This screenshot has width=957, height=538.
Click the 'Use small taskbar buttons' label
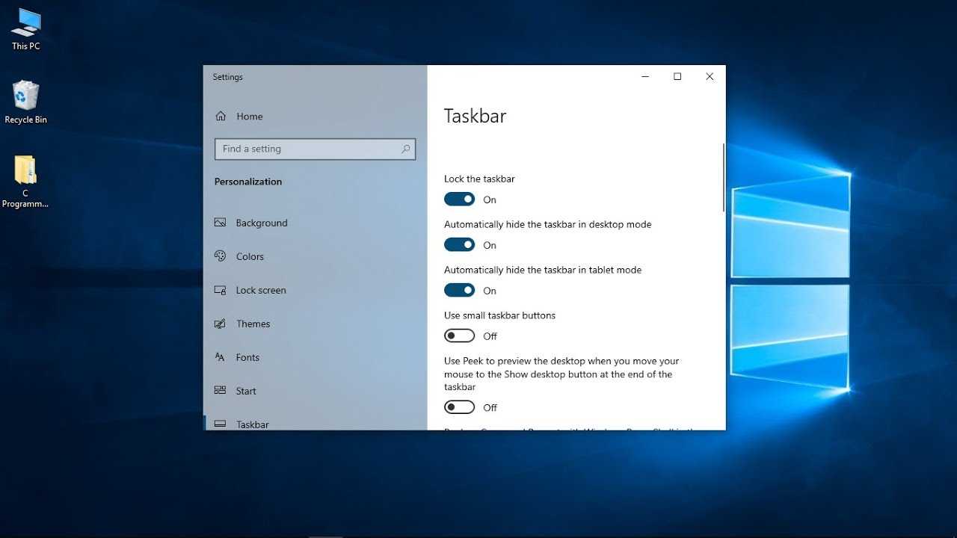(499, 315)
